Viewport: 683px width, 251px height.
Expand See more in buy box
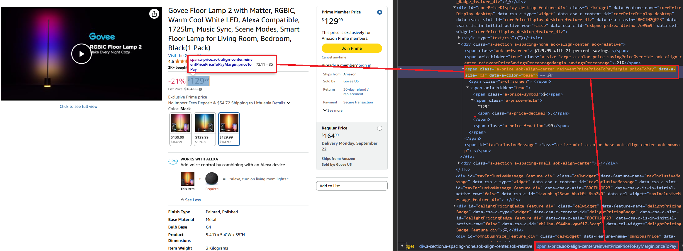pyautogui.click(x=333, y=110)
